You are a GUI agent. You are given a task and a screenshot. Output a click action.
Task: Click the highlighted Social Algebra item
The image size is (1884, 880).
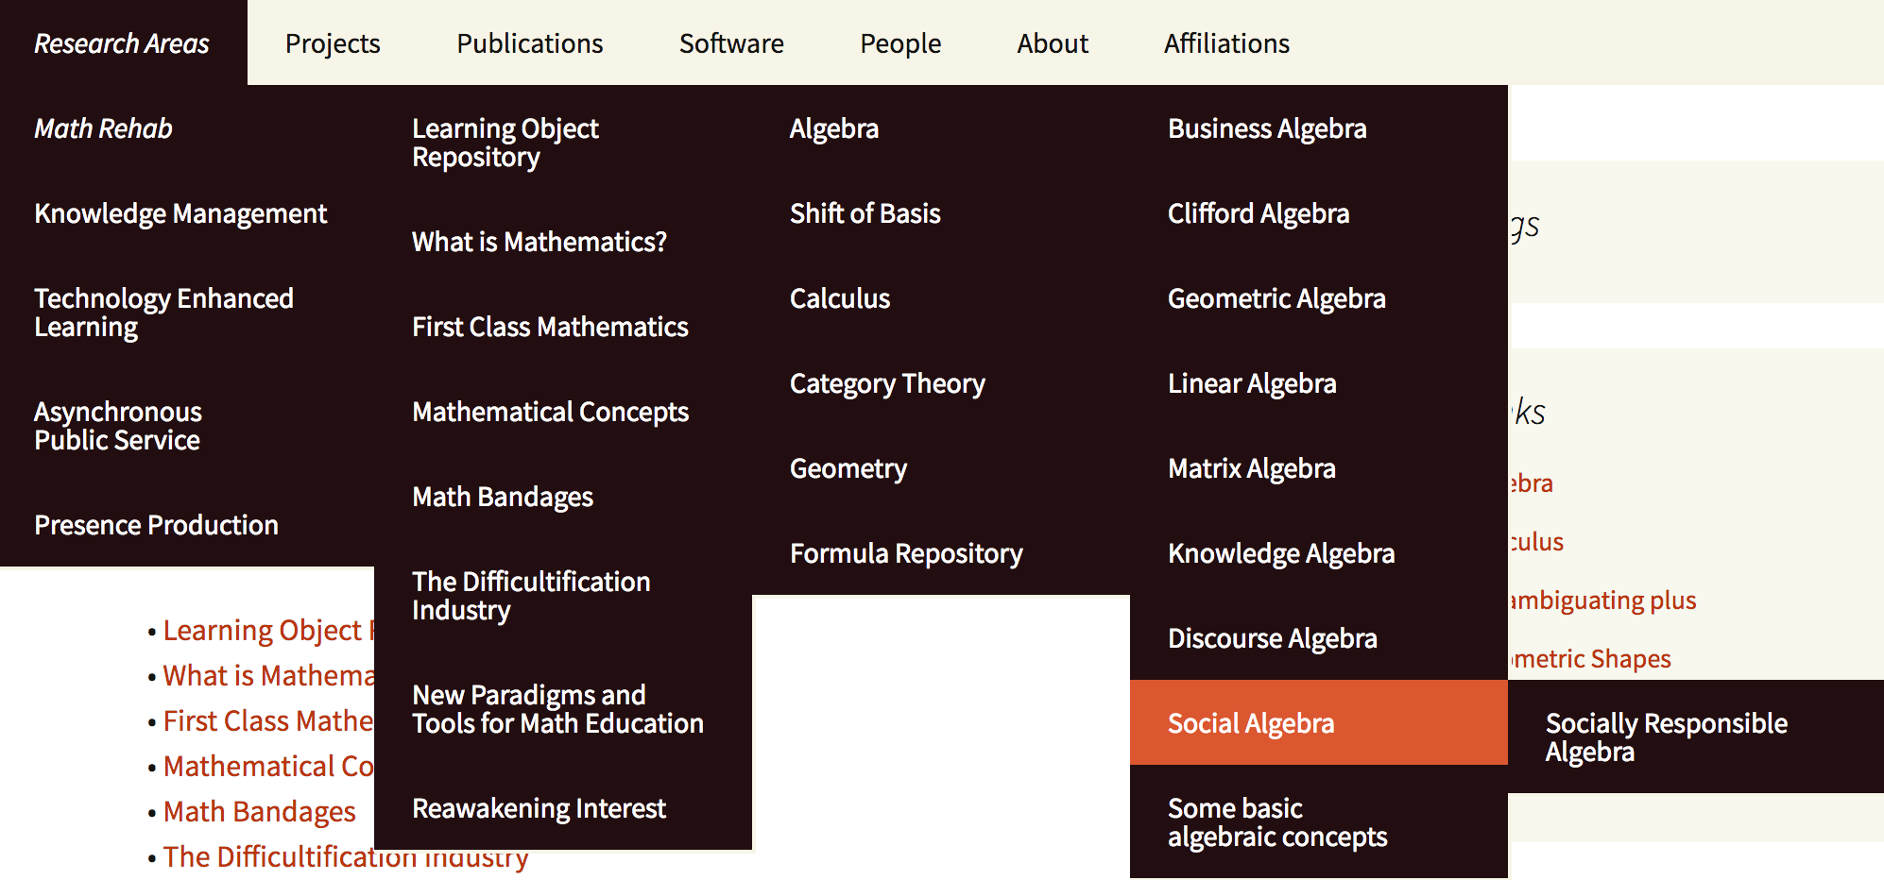coord(1251,723)
